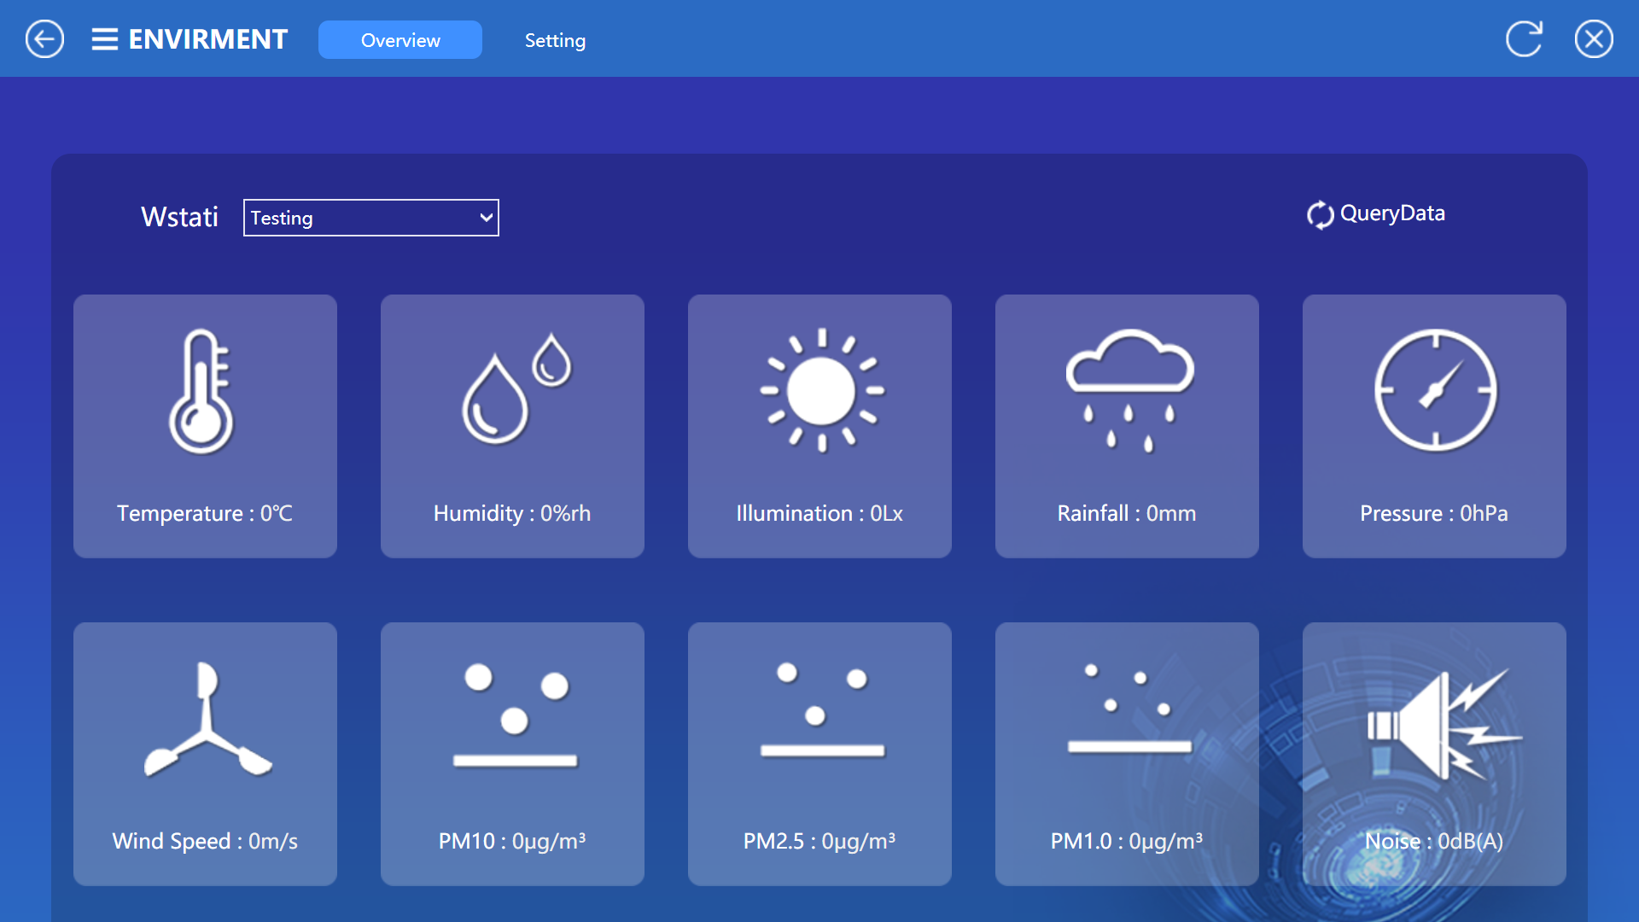Click the 'Rainfall : 0mm' reading
The image size is (1639, 922).
[1127, 513]
